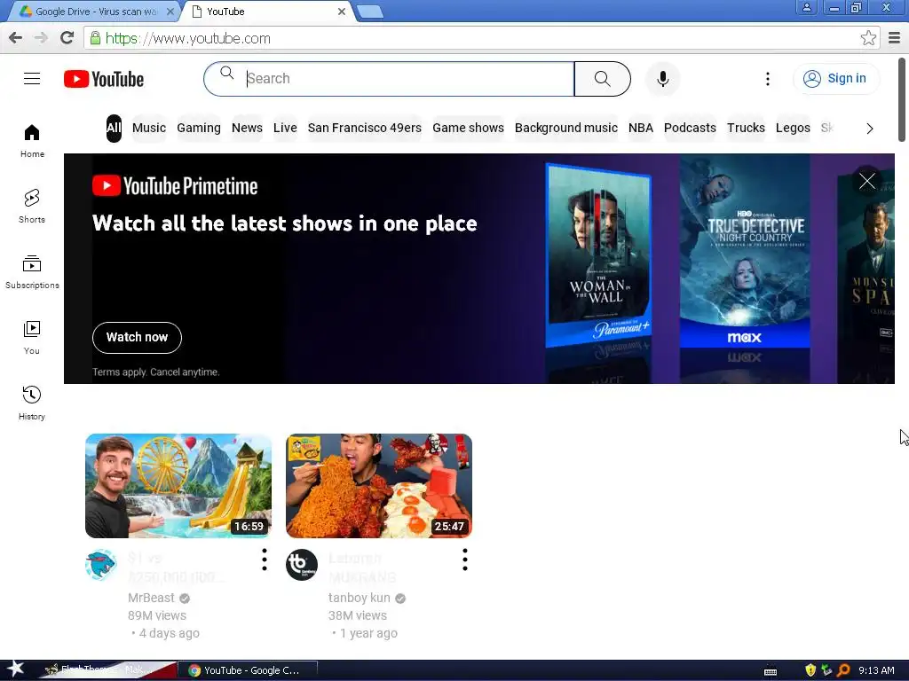The height and width of the screenshot is (681, 909).
Task: Select the News category chip
Action: click(x=247, y=128)
